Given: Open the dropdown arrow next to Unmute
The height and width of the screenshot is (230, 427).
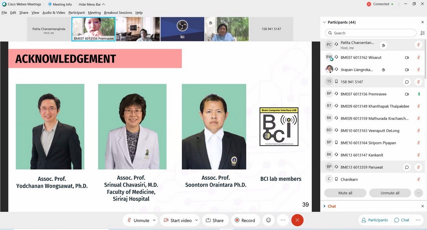Looking at the screenshot, I should tap(154, 220).
